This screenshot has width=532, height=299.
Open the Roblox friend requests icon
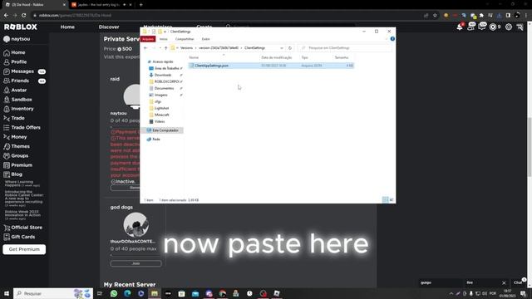point(471,27)
